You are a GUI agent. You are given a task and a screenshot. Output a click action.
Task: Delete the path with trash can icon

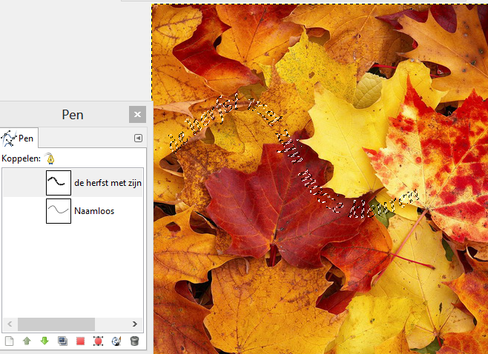coord(134,341)
